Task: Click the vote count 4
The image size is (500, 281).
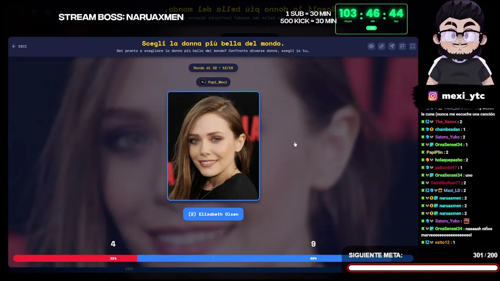Action: click(113, 244)
